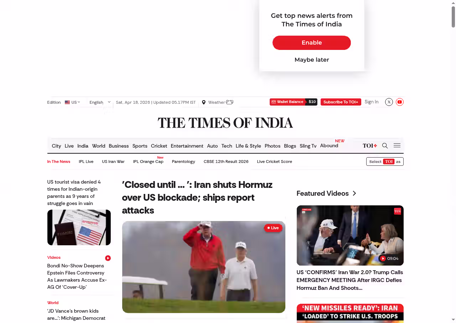Click the Subscribe To TOI+ button
Viewport: 456px width, 323px height.
point(341,102)
